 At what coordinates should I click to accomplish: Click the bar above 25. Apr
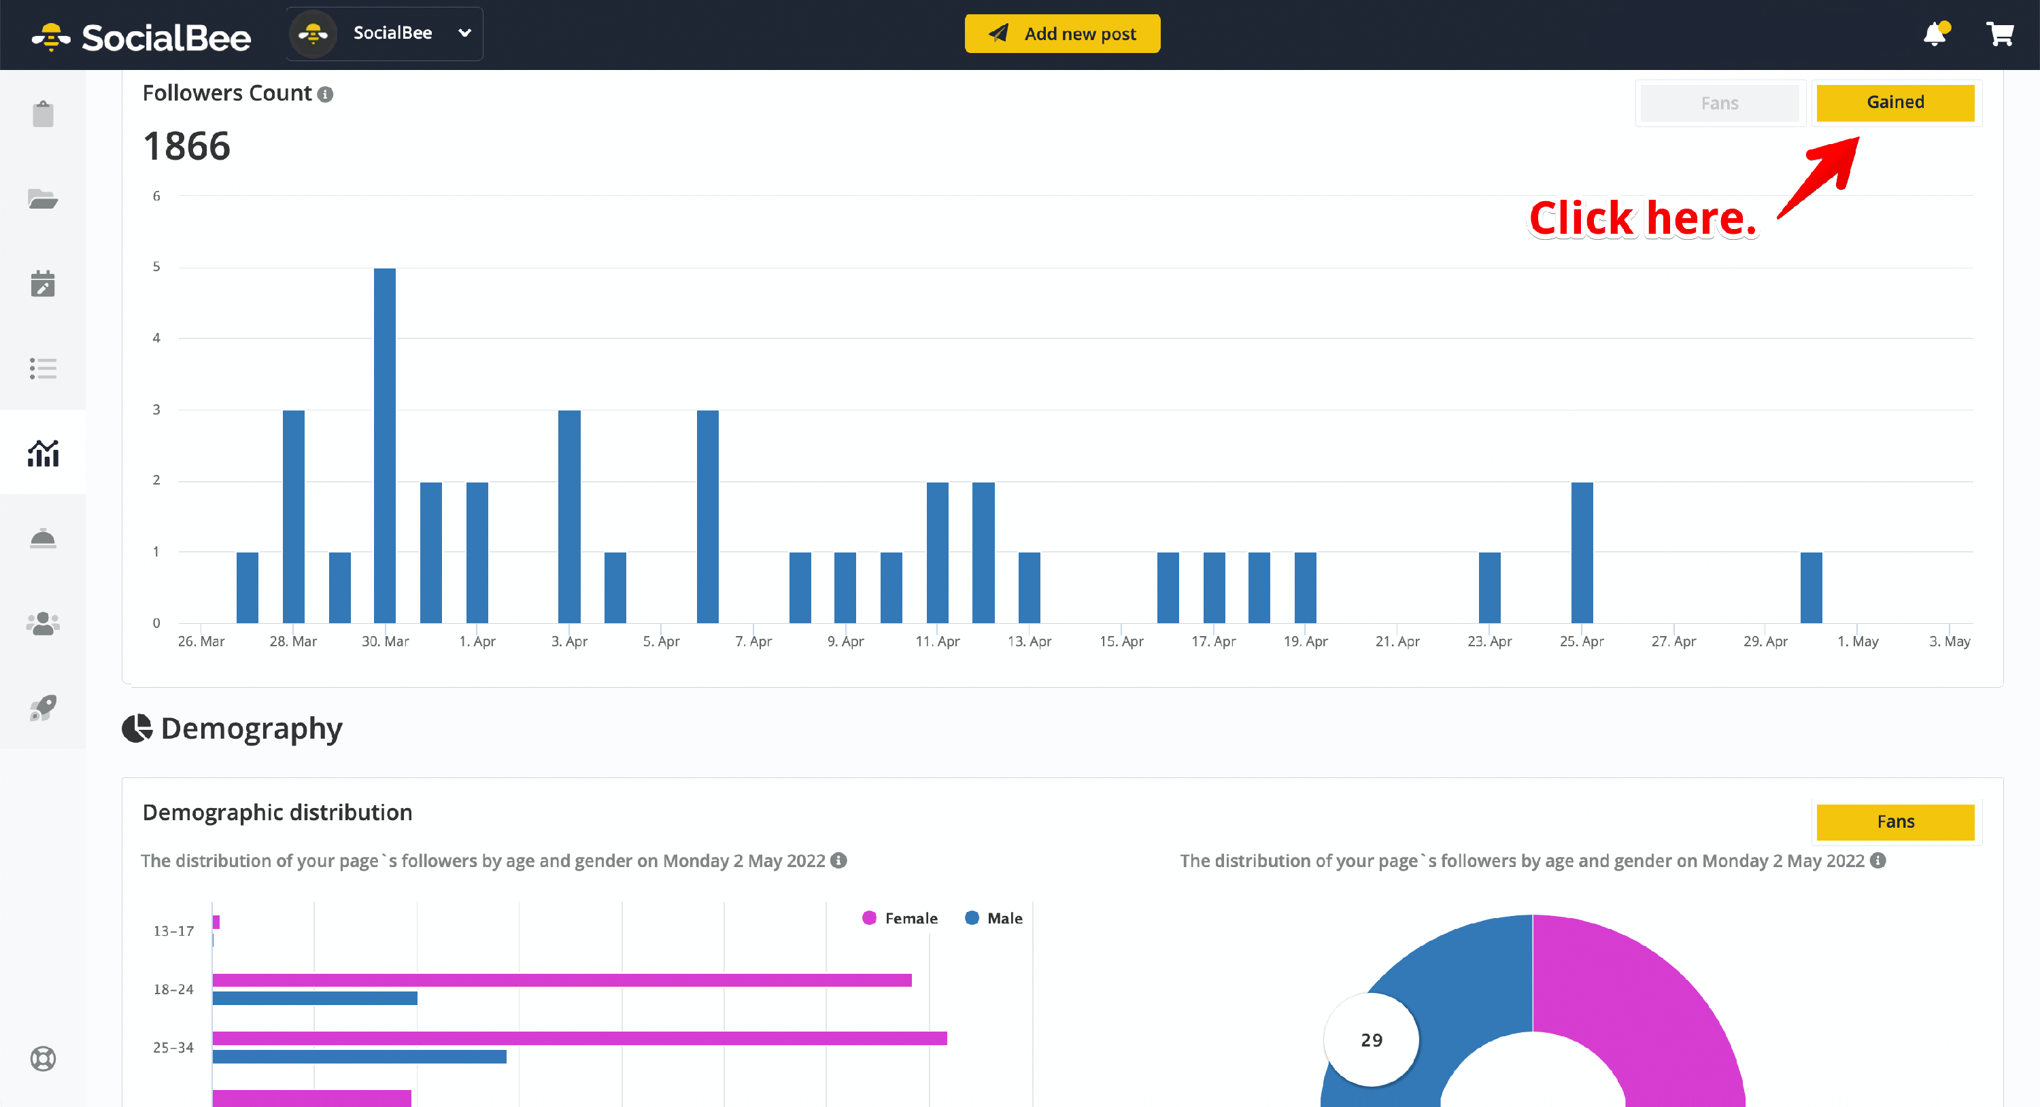click(1582, 552)
